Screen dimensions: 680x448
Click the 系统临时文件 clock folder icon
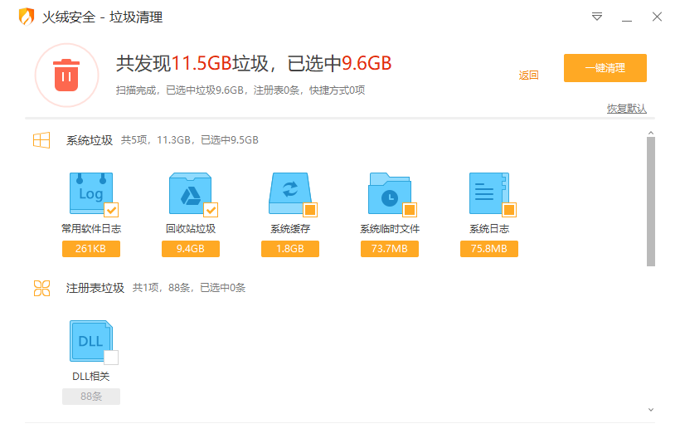pyautogui.click(x=390, y=193)
